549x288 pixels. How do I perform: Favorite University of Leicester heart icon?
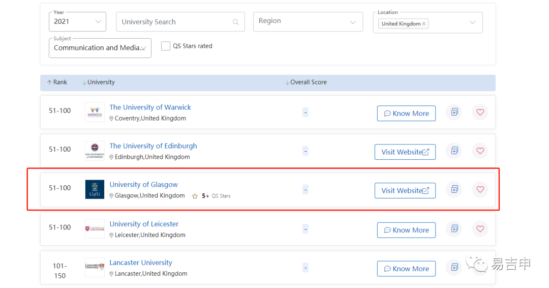click(x=480, y=229)
